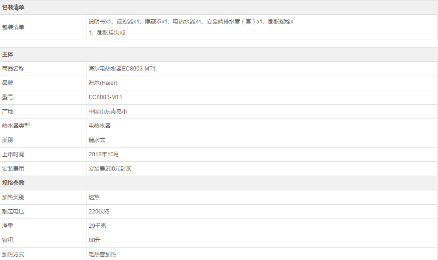Select the 加热方式 label
Viewport: 438px width, 260px height.
(13, 254)
